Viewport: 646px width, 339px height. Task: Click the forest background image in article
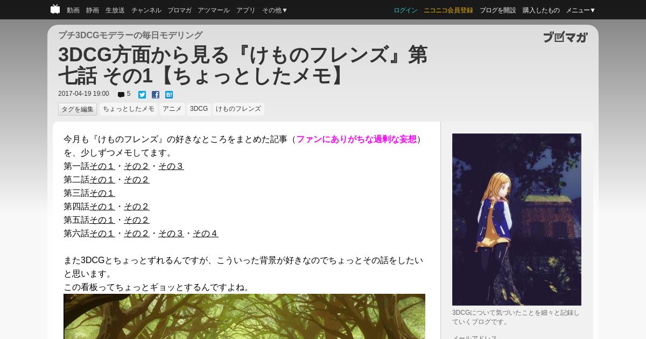244,316
